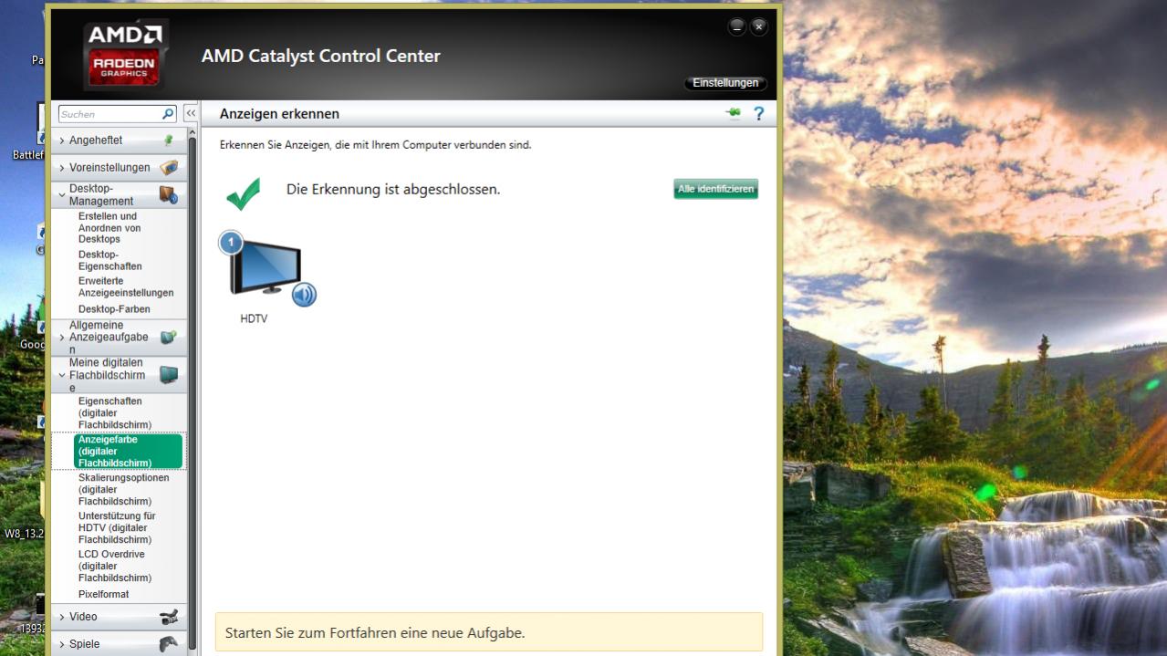Click the speaker badge on HDTV display

coord(304,295)
